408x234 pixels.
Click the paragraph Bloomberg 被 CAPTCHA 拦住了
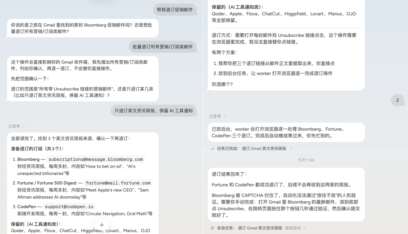click(x=286, y=205)
